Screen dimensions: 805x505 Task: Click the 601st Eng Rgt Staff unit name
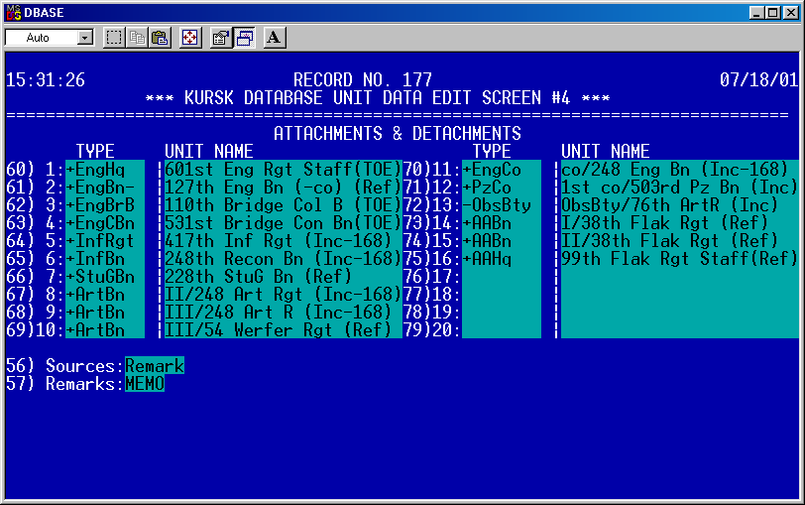[x=283, y=170]
